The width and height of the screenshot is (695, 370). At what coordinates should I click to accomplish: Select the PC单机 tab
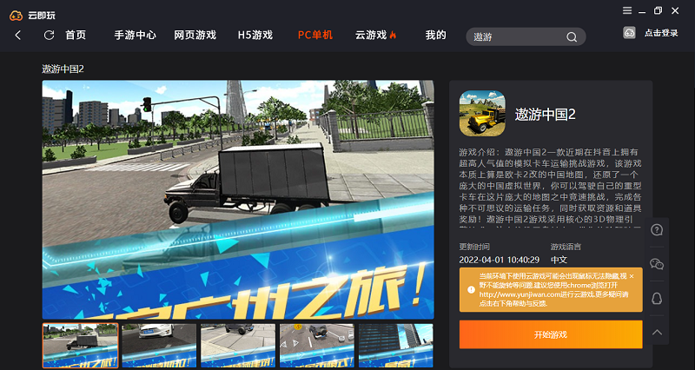315,36
